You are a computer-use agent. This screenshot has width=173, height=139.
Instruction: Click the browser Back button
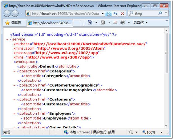coord(7,14)
